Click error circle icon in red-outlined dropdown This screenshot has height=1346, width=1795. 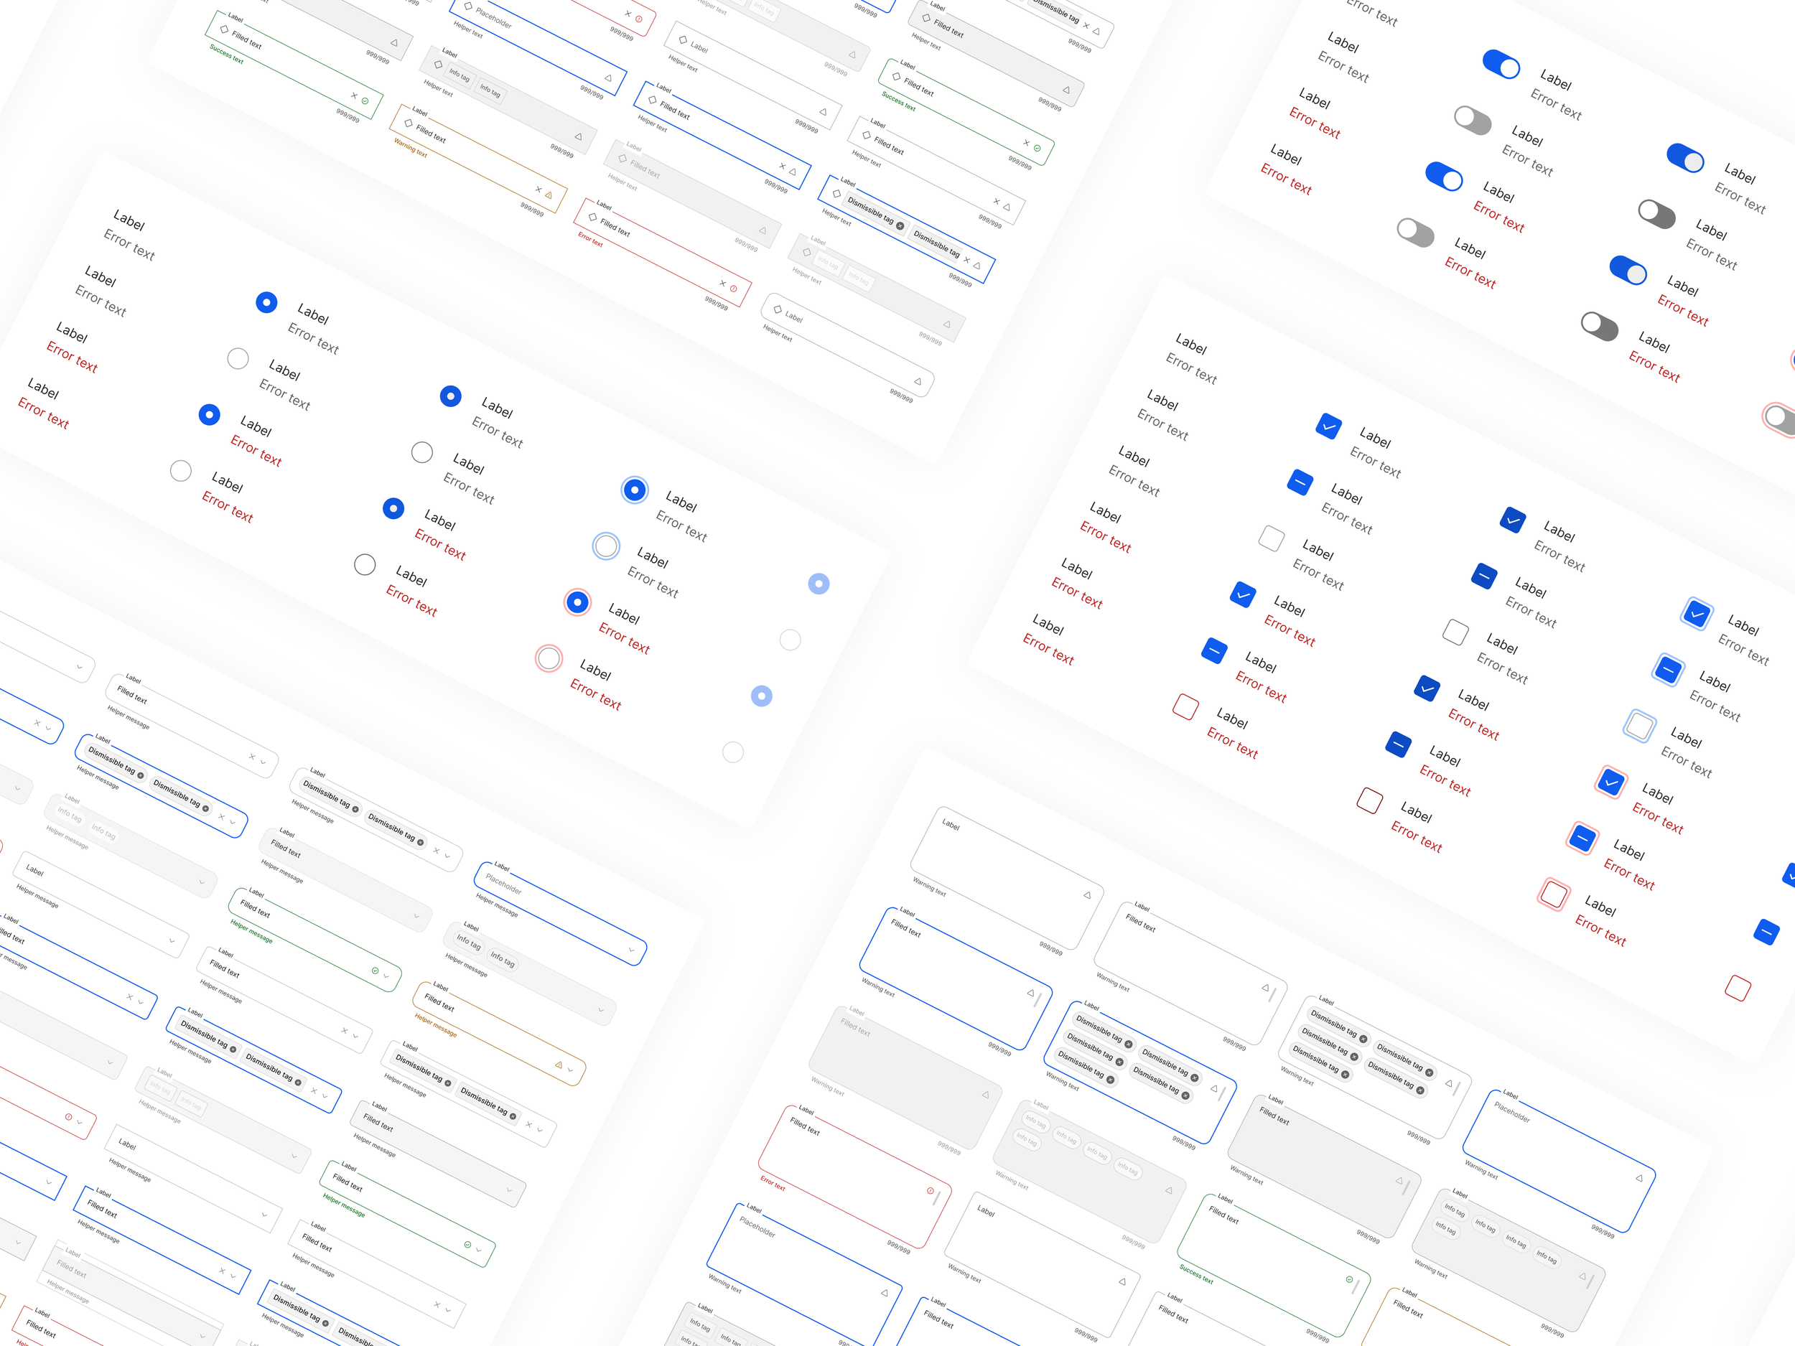tap(68, 1117)
